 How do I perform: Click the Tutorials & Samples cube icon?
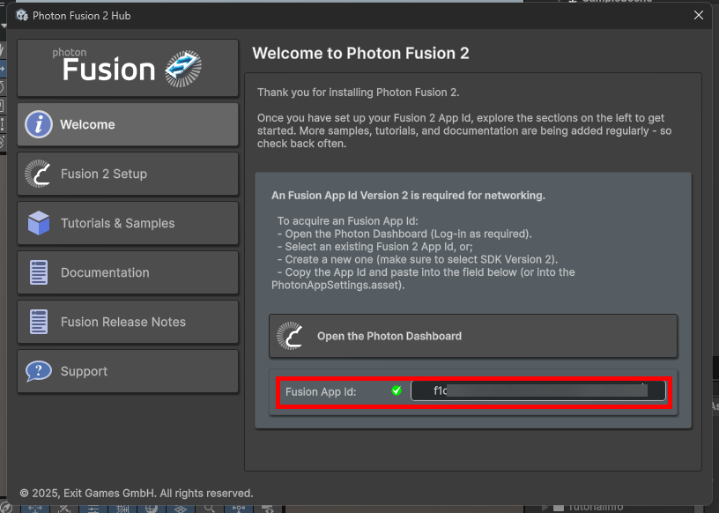pos(39,223)
